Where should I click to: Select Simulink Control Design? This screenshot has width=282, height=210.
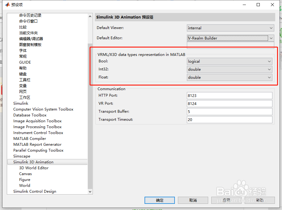coord(35,191)
